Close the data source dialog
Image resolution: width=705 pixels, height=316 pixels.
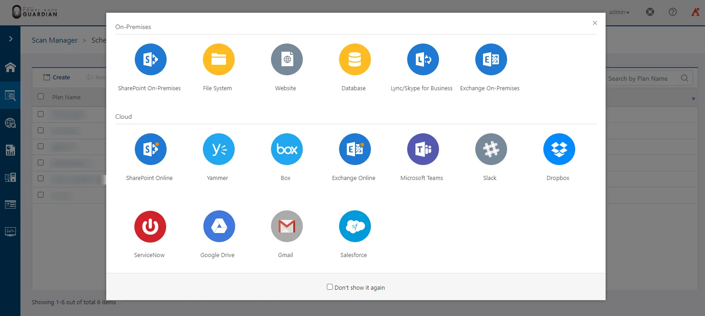(x=595, y=23)
